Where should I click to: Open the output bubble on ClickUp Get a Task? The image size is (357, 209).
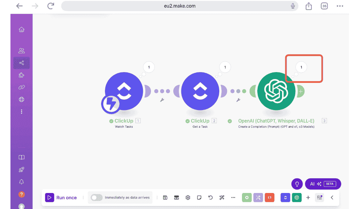pos(225,67)
